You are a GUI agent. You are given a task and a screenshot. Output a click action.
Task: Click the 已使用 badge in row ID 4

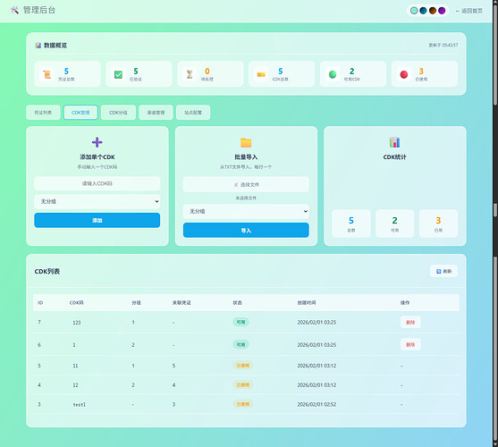243,384
